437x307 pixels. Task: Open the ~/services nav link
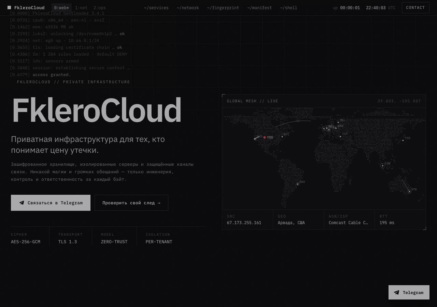click(x=156, y=8)
